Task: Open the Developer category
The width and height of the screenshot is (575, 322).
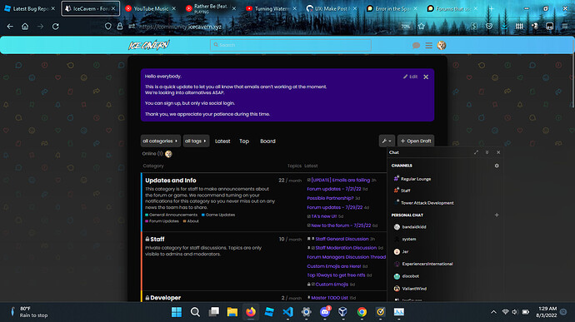Action: coord(165,298)
